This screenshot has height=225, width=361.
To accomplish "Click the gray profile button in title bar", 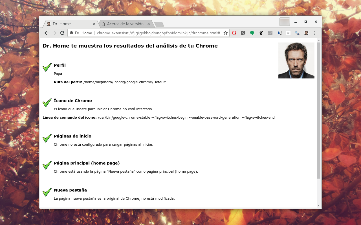I will (x=285, y=22).
